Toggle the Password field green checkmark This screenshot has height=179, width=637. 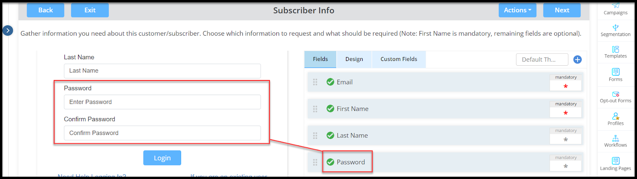(x=330, y=162)
